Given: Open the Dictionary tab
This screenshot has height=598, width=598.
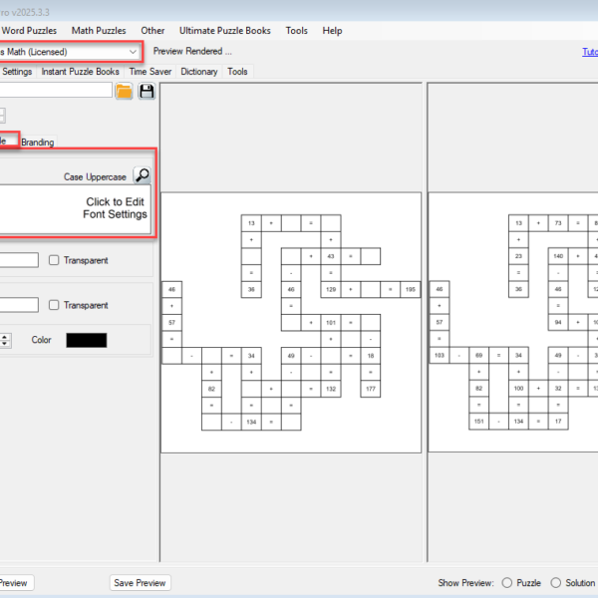Looking at the screenshot, I should pos(199,72).
